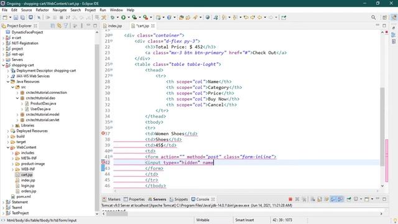This screenshot has height=224, width=398.
Task: Click the green Run button icon
Action: tap(123, 17)
